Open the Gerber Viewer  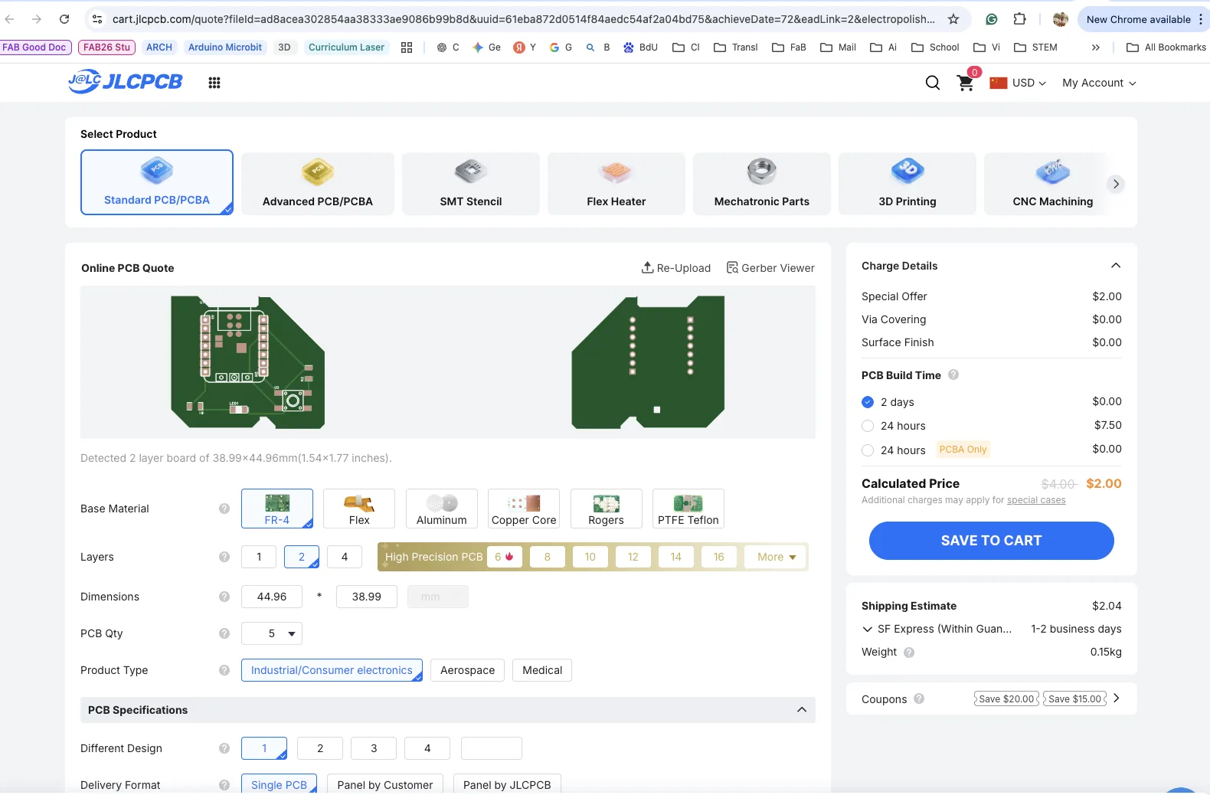coord(770,268)
